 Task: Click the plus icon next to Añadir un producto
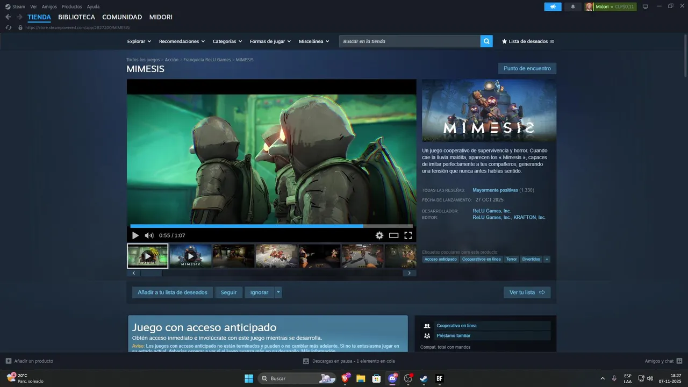[x=8, y=361]
